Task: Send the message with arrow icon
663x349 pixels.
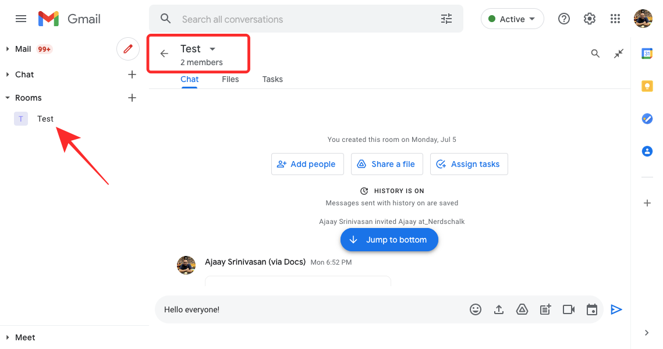Action: pos(616,309)
